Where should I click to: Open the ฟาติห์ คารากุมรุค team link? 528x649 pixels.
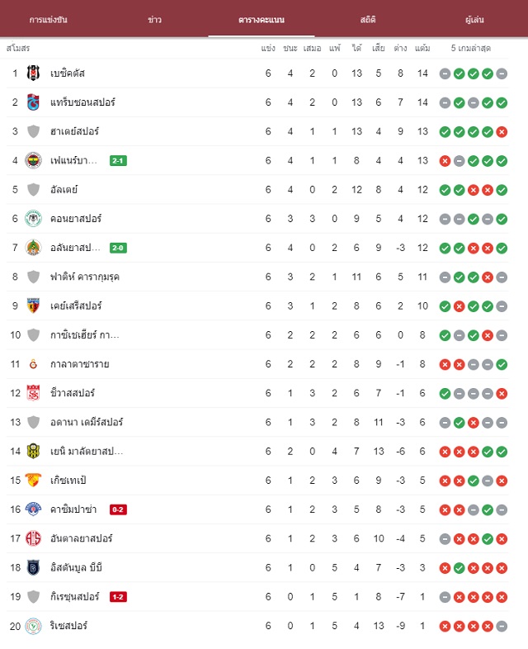click(85, 277)
